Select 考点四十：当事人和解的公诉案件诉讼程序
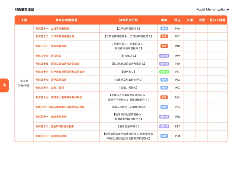The image size is (242, 171). coord(60,107)
